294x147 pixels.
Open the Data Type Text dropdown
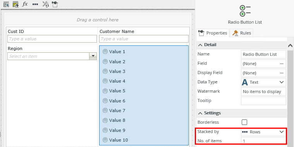pyautogui.click(x=263, y=82)
